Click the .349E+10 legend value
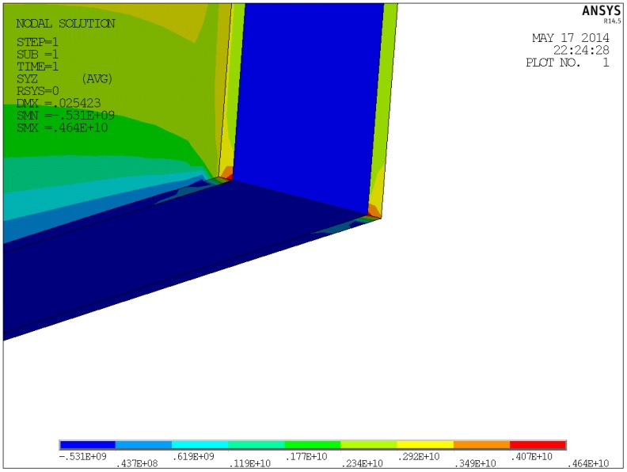 [475, 463]
